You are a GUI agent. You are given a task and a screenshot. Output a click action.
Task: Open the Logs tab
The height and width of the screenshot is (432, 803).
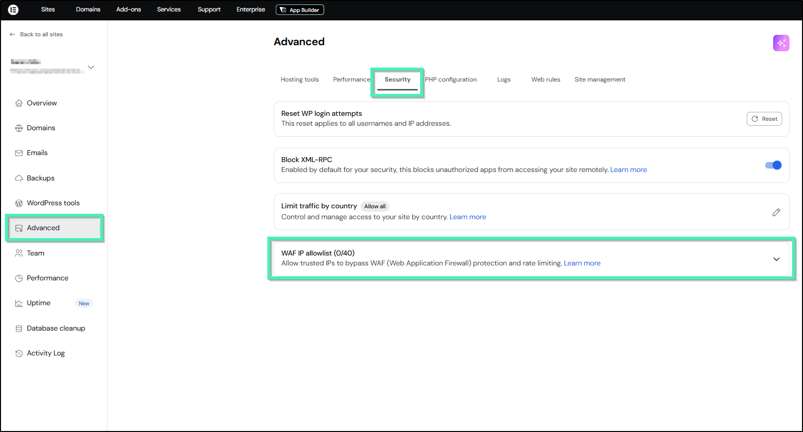pos(504,80)
